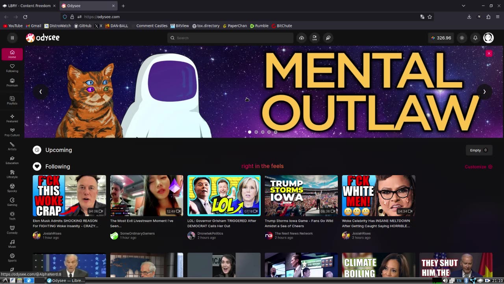This screenshot has width=504, height=284.
Task: Open Comedy category
Action: 12,230
